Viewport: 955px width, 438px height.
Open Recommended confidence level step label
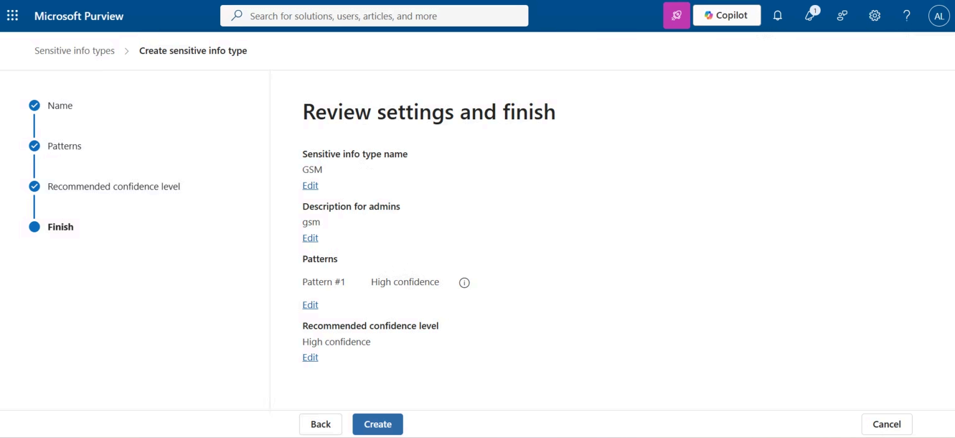(114, 186)
